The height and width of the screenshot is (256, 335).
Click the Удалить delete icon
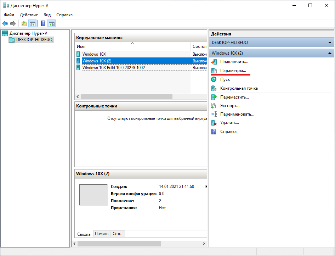click(x=214, y=123)
